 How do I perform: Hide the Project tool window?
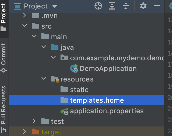[157, 6]
